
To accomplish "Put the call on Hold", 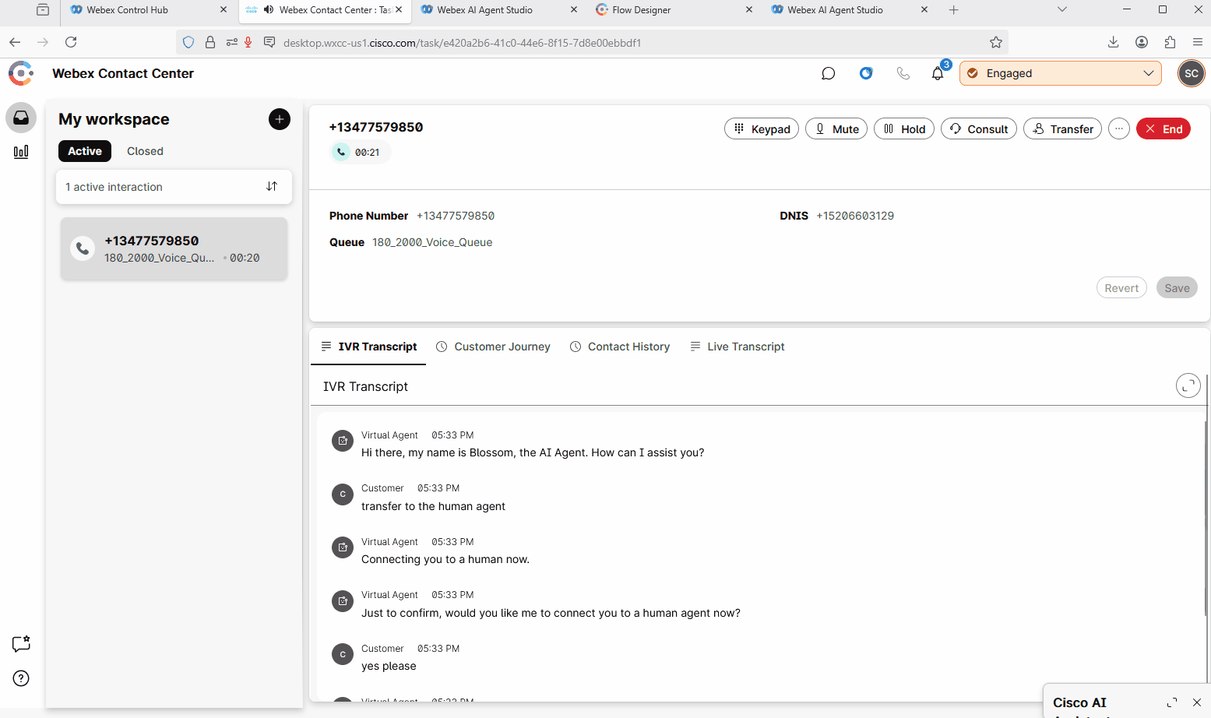I will [x=903, y=129].
